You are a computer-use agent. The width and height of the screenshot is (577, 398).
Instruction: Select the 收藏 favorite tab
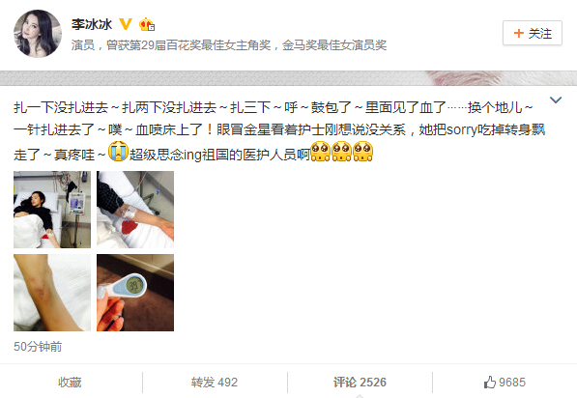(70, 383)
